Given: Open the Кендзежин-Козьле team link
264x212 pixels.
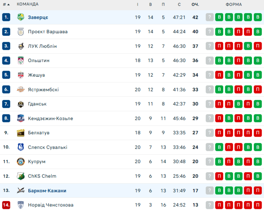Looking at the screenshot, I should tap(50, 118).
